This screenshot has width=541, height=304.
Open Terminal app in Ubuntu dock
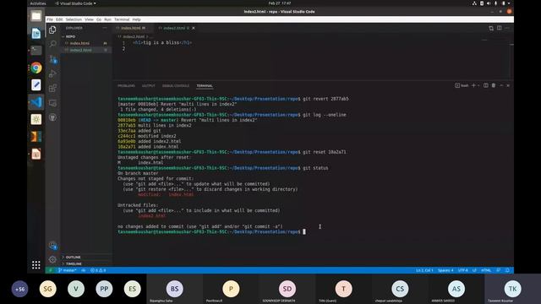[36, 51]
